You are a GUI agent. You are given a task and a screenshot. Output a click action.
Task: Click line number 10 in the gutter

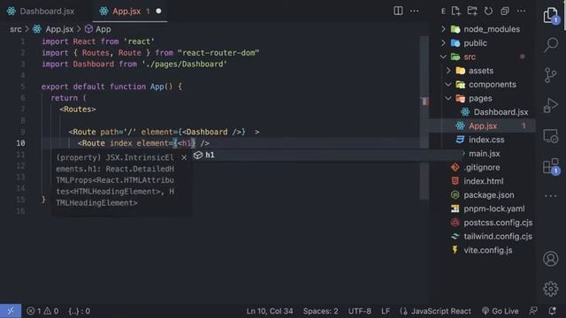20,143
